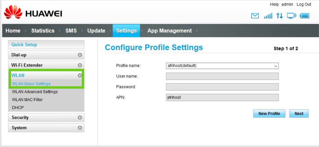Viewport: 319px width, 147px height.
Task: Click the signal strength bars icon
Action: pyautogui.click(x=268, y=16)
